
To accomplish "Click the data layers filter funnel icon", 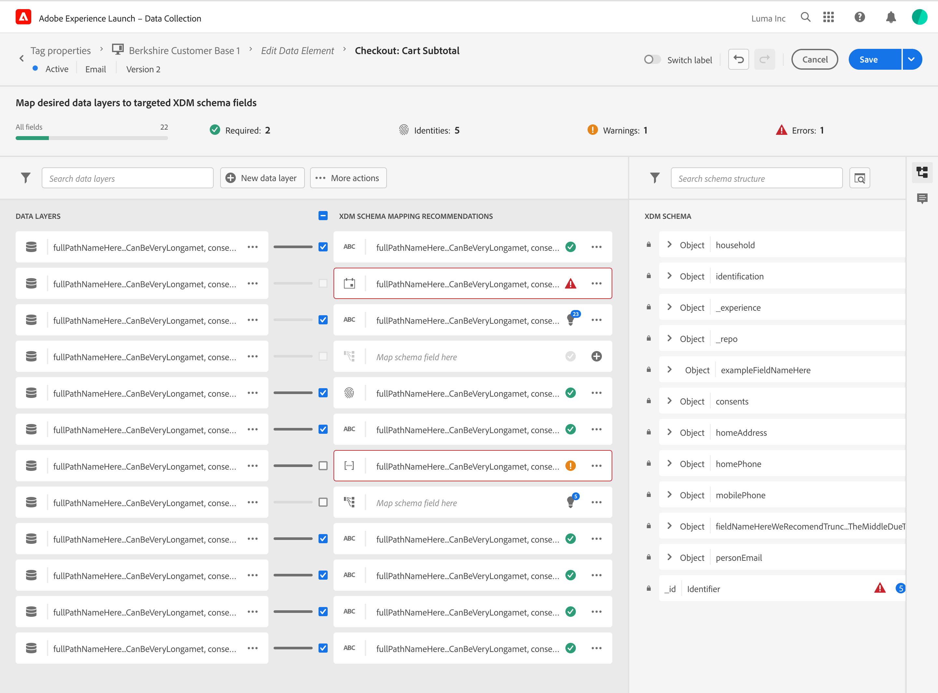I will pyautogui.click(x=26, y=178).
